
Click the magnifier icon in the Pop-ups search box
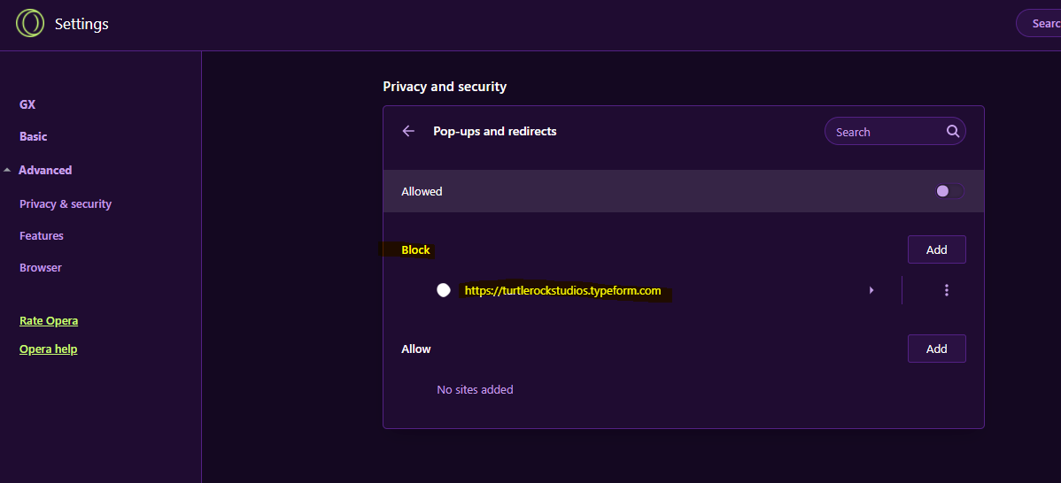(952, 132)
